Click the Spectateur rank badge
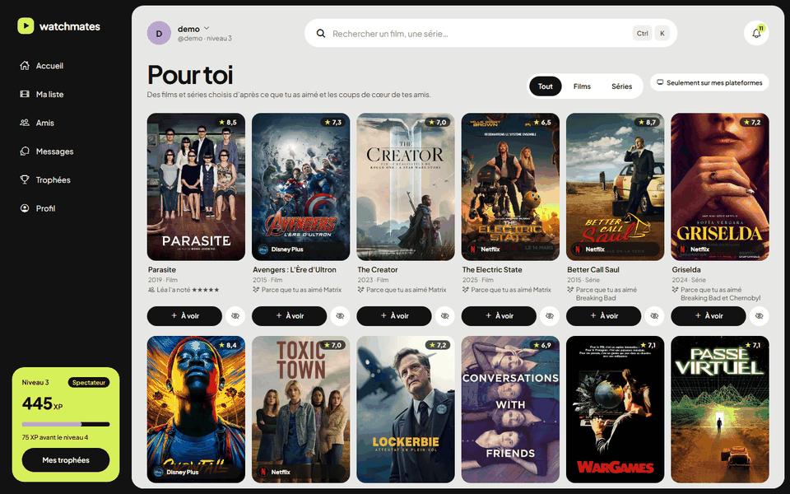Viewport: 790px width, 494px height. [x=89, y=383]
